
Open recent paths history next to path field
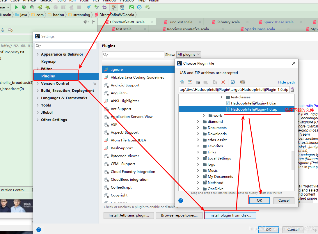[292, 90]
